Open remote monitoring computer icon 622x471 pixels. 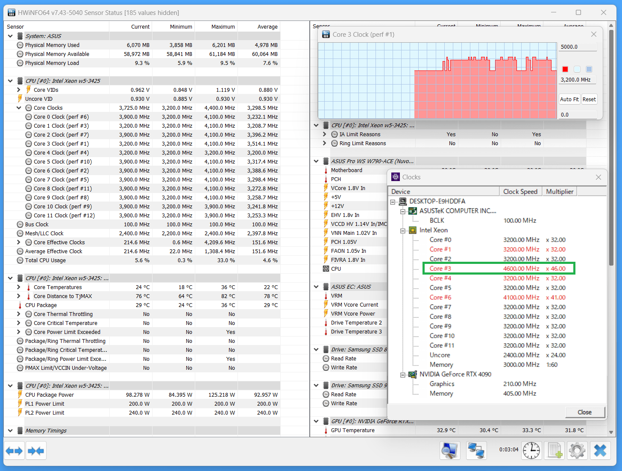[450, 451]
